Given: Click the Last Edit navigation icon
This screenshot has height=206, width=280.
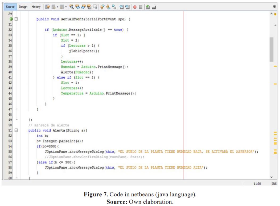Looking at the screenshot, I should (47, 7).
